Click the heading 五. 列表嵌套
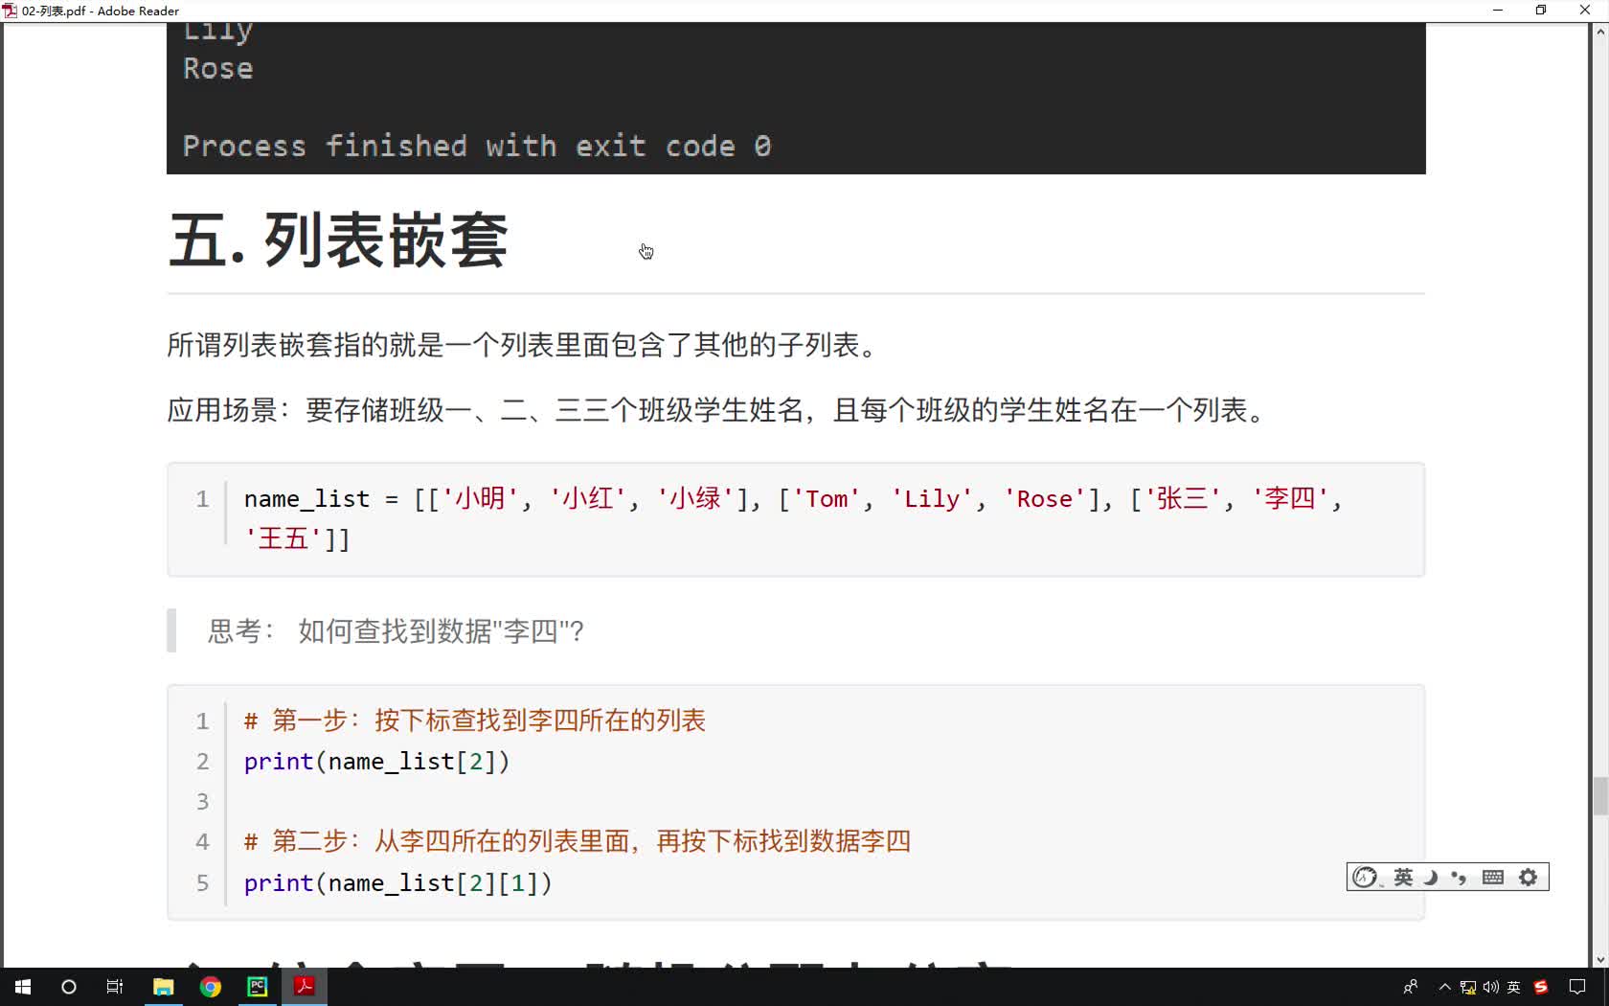 coord(338,240)
